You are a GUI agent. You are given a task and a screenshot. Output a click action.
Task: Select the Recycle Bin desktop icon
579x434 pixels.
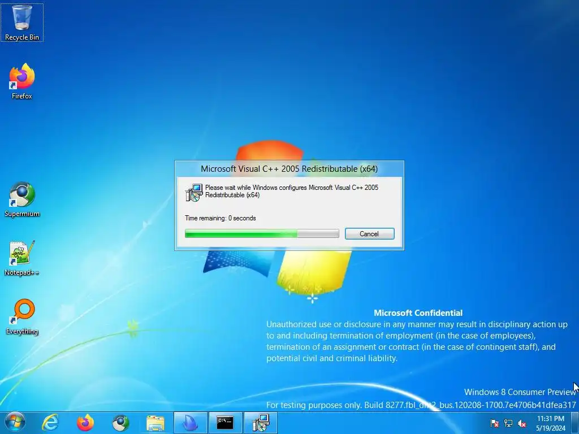(x=22, y=23)
